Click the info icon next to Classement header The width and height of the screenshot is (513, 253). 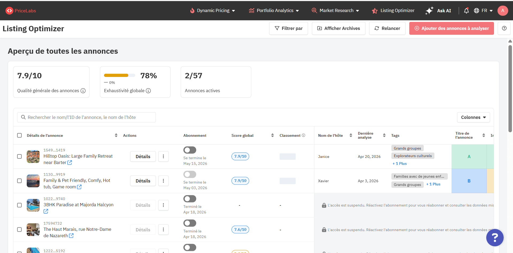tap(303, 135)
